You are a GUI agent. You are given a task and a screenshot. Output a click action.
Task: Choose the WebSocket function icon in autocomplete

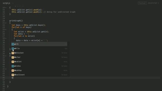[x=13, y=53]
